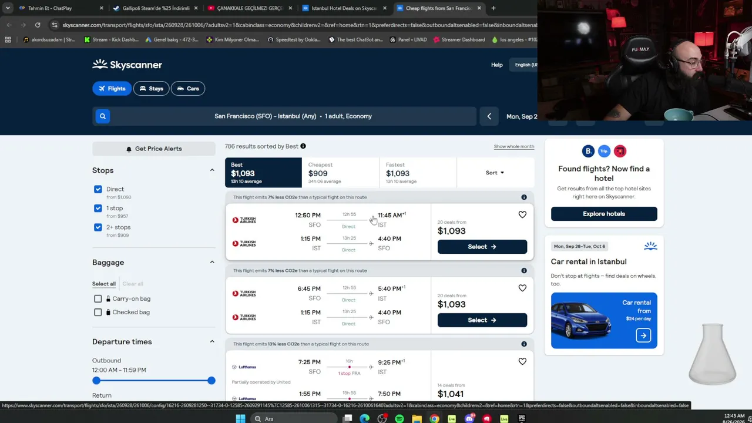Select the Fastest $1,093 sort tab
The width and height of the screenshot is (752, 423).
[418, 173]
